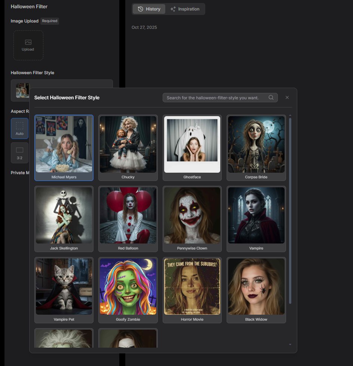Open the Halloween Filter Style selector thumbnail
The height and width of the screenshot is (366, 353).
(x=22, y=91)
